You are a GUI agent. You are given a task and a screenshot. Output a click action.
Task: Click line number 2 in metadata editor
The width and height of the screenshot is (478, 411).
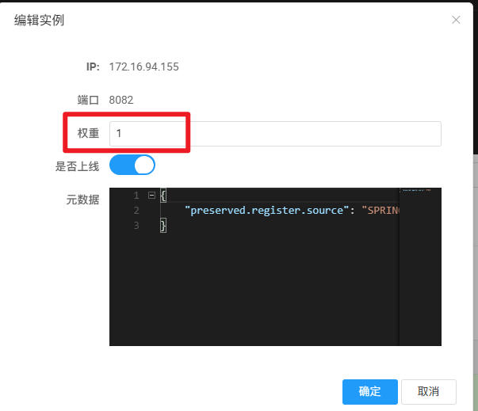[x=136, y=211]
